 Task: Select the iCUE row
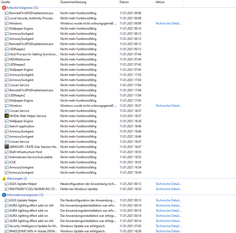pyautogui.click(x=94, y=162)
